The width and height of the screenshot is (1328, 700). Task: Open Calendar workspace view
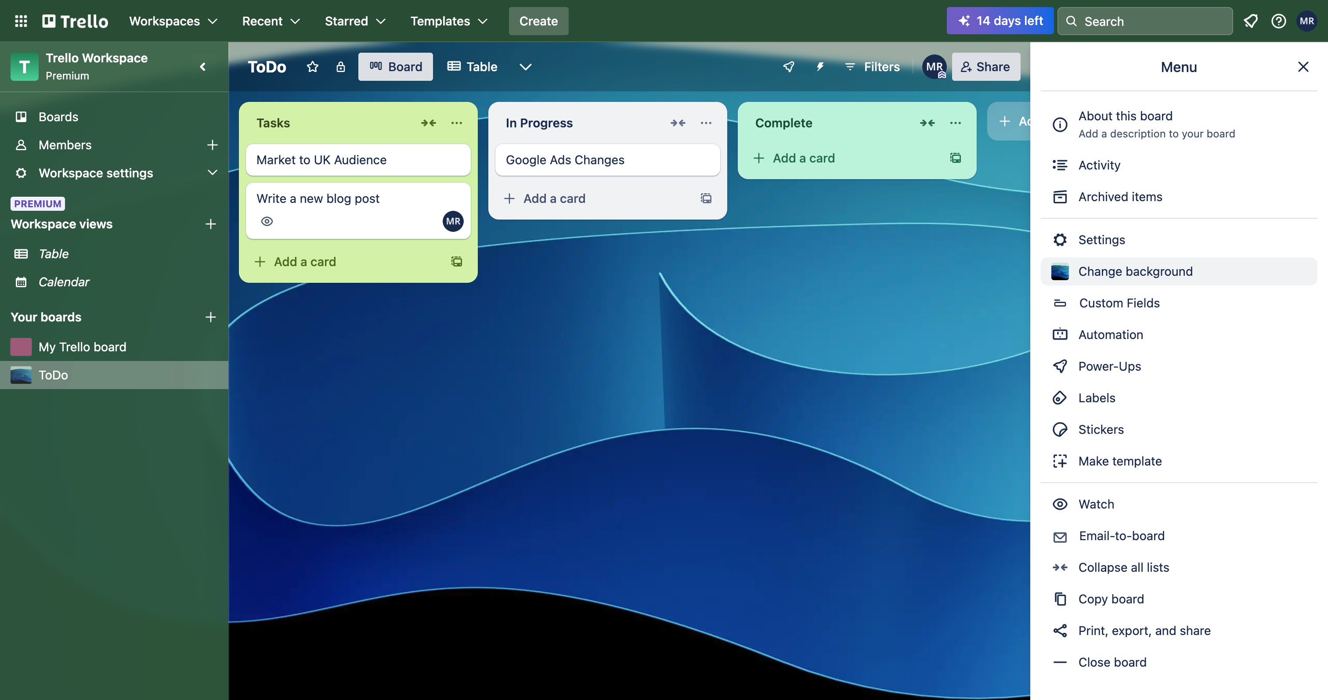(114, 281)
